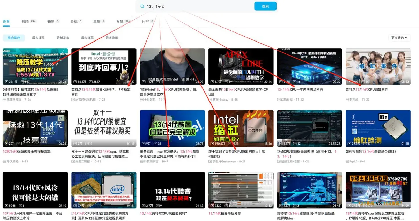Go to the 直播 tab
The width and height of the screenshot is (419, 221).
[97, 21]
